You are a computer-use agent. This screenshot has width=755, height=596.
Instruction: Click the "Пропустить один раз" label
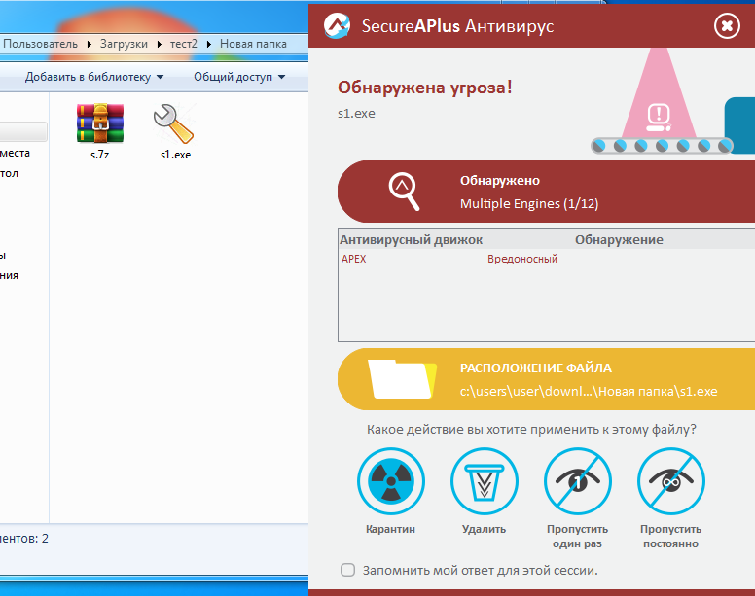click(x=577, y=537)
